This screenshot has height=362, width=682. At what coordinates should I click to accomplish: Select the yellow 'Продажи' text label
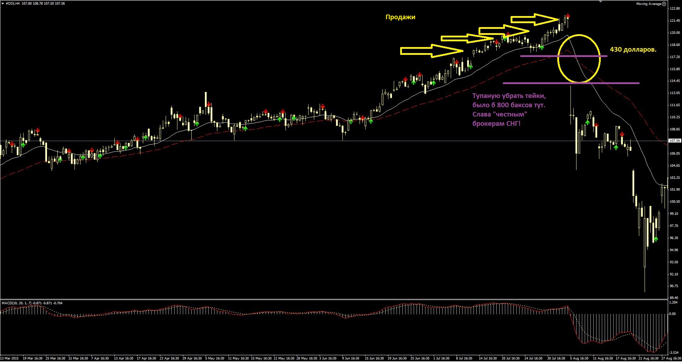pyautogui.click(x=401, y=17)
